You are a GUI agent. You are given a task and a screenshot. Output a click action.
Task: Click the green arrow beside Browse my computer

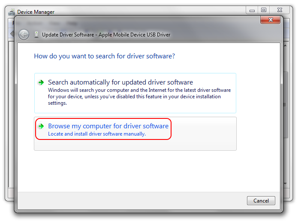(41, 126)
